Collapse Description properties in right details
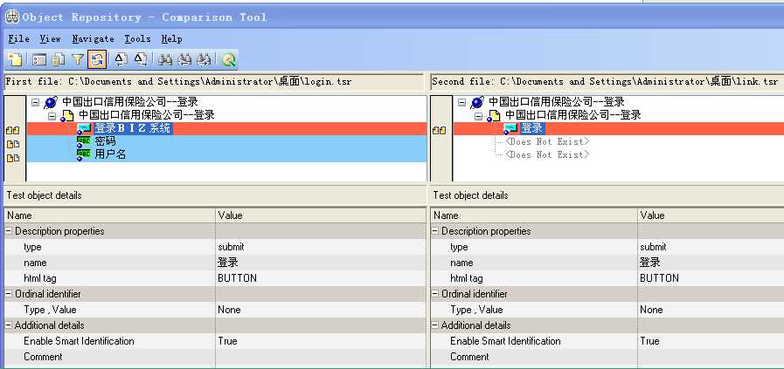Viewport: 784px width, 369px height. tap(435, 231)
